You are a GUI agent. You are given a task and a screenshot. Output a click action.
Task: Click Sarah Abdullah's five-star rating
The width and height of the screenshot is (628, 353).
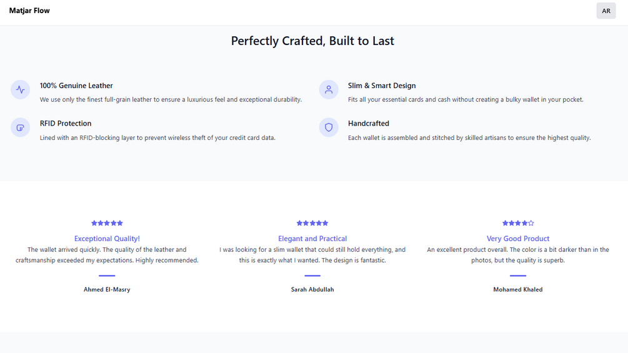point(312,223)
